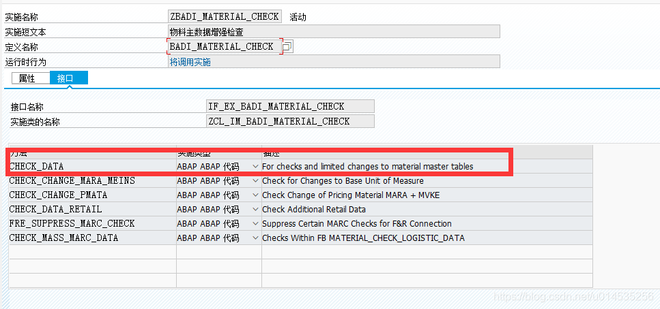This screenshot has height=309, width=660.
Task: Click description 'Check Additional Retail Data'
Action: 313,210
